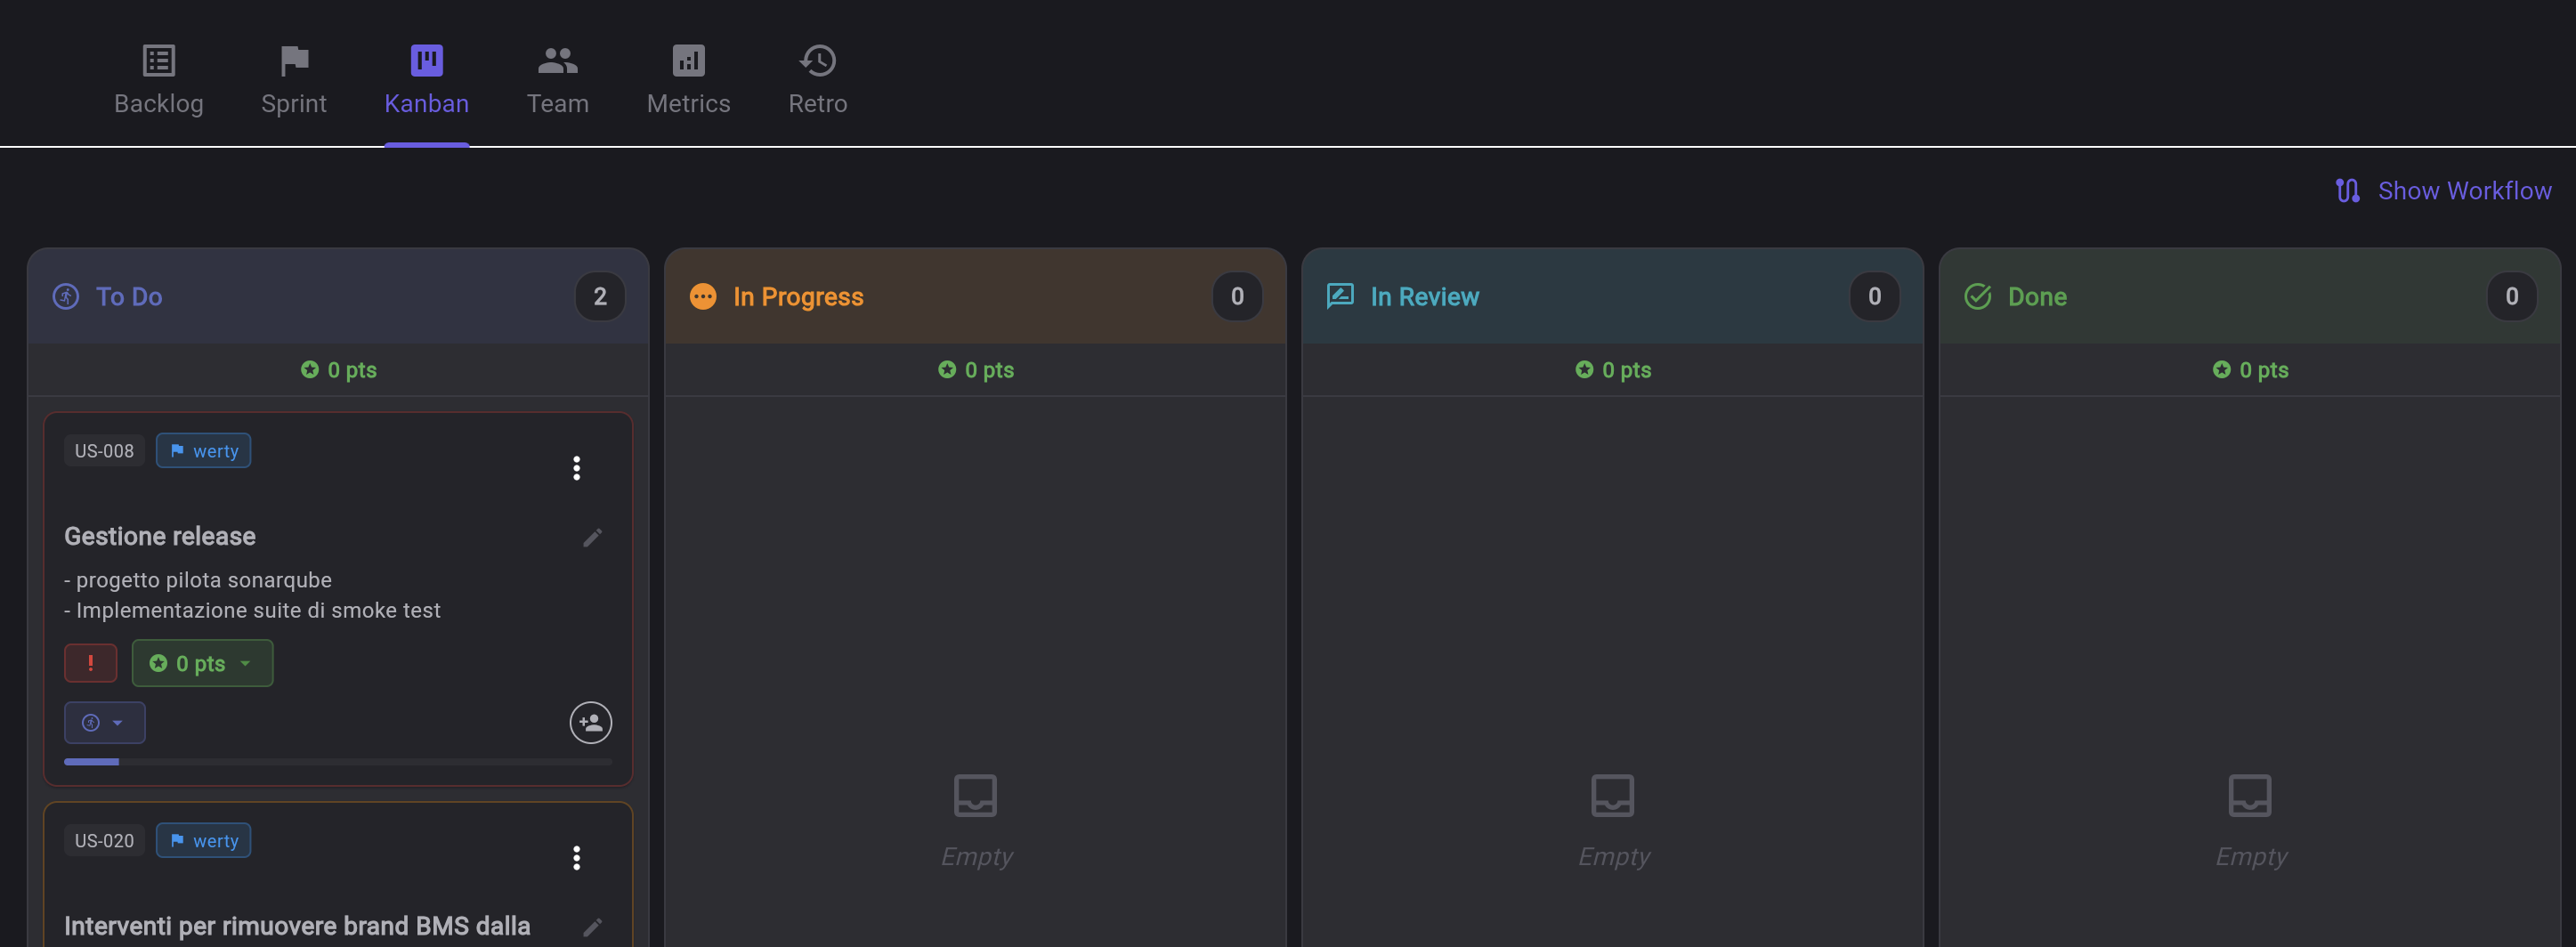This screenshot has height=947, width=2576.
Task: Click the werty flag label on US-020
Action: click(203, 840)
